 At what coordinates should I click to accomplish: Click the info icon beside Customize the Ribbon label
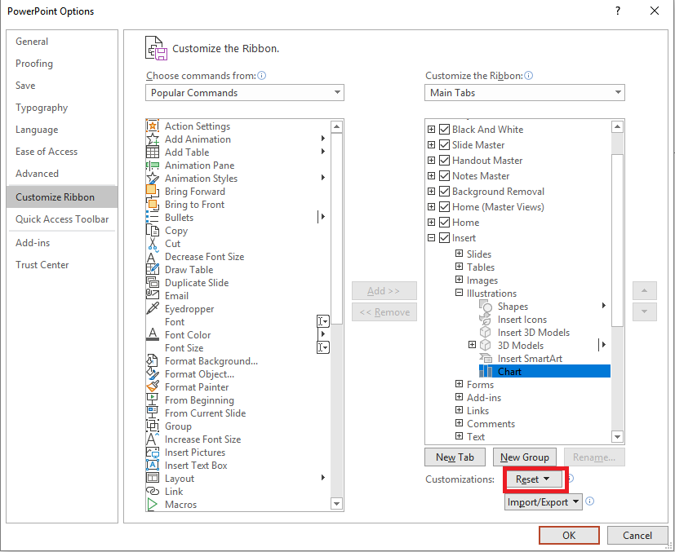pyautogui.click(x=529, y=76)
